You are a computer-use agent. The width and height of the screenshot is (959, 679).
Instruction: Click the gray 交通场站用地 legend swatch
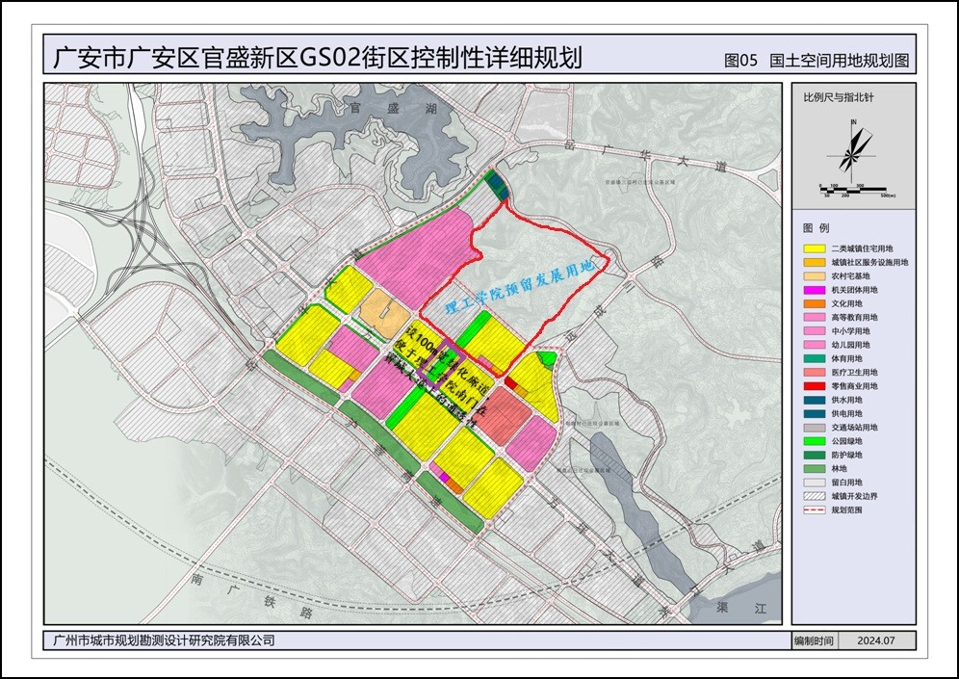(x=814, y=428)
